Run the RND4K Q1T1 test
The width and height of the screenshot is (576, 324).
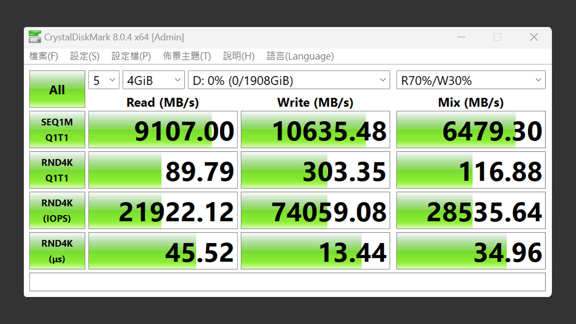pyautogui.click(x=57, y=170)
